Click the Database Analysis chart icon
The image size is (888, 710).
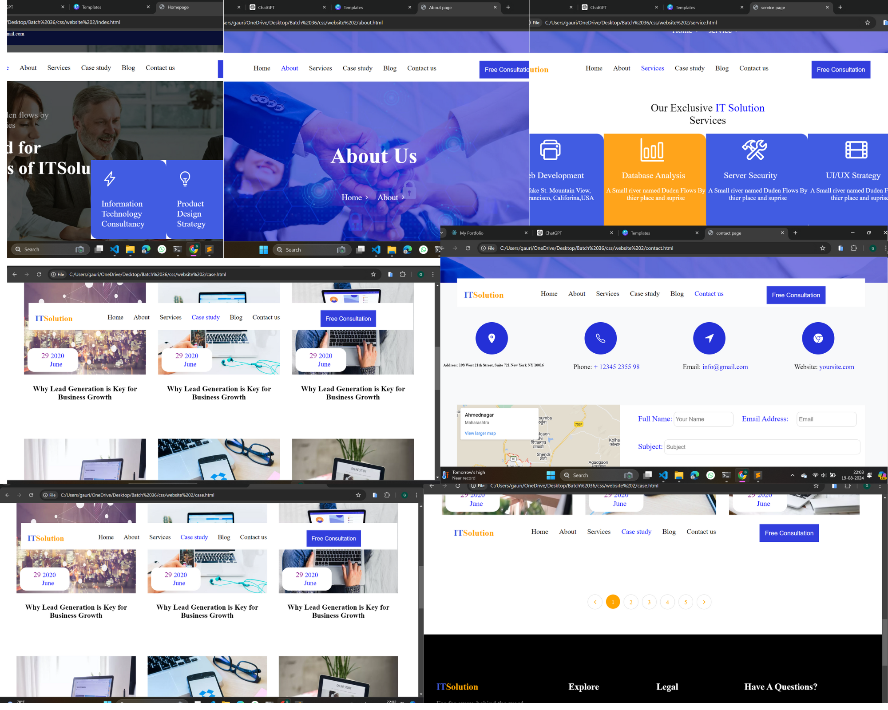(x=652, y=150)
